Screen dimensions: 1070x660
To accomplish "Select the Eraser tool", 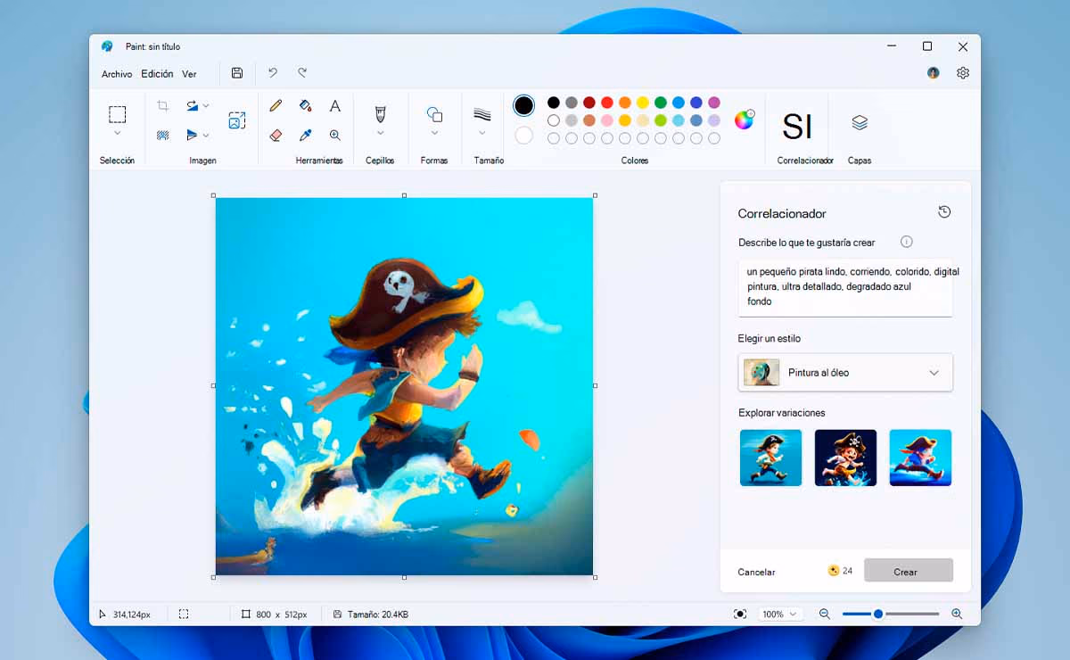I will click(276, 136).
